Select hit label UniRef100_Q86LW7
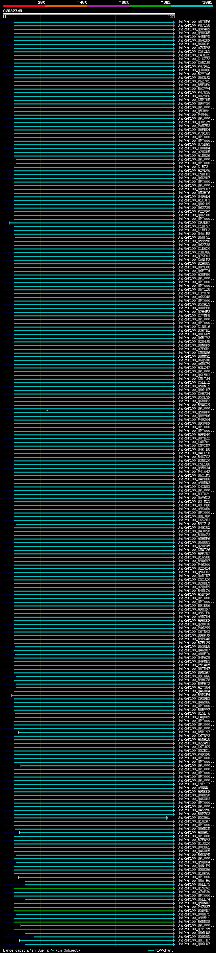 193,945
